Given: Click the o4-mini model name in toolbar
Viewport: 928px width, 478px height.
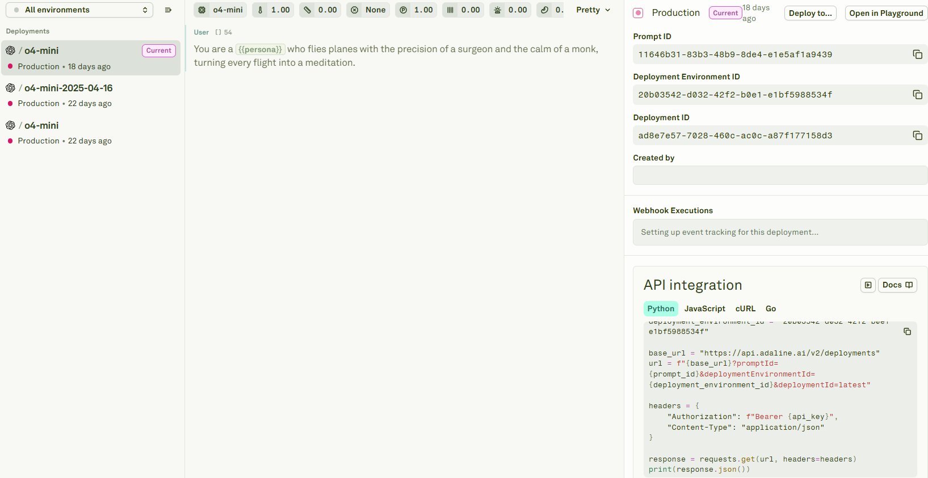Looking at the screenshot, I should 228,10.
